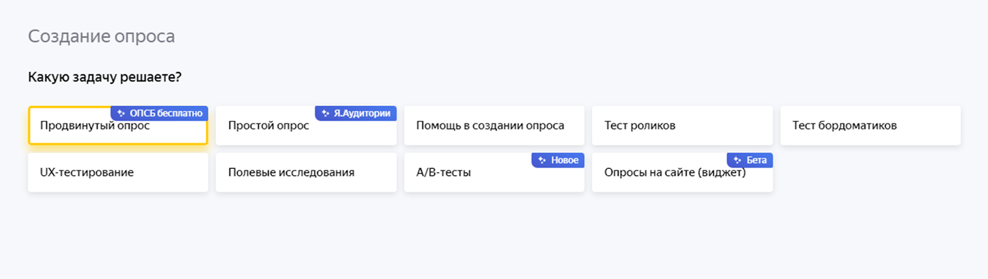
Task: Click the Какую задачу решаете? question text
Action: 105,77
